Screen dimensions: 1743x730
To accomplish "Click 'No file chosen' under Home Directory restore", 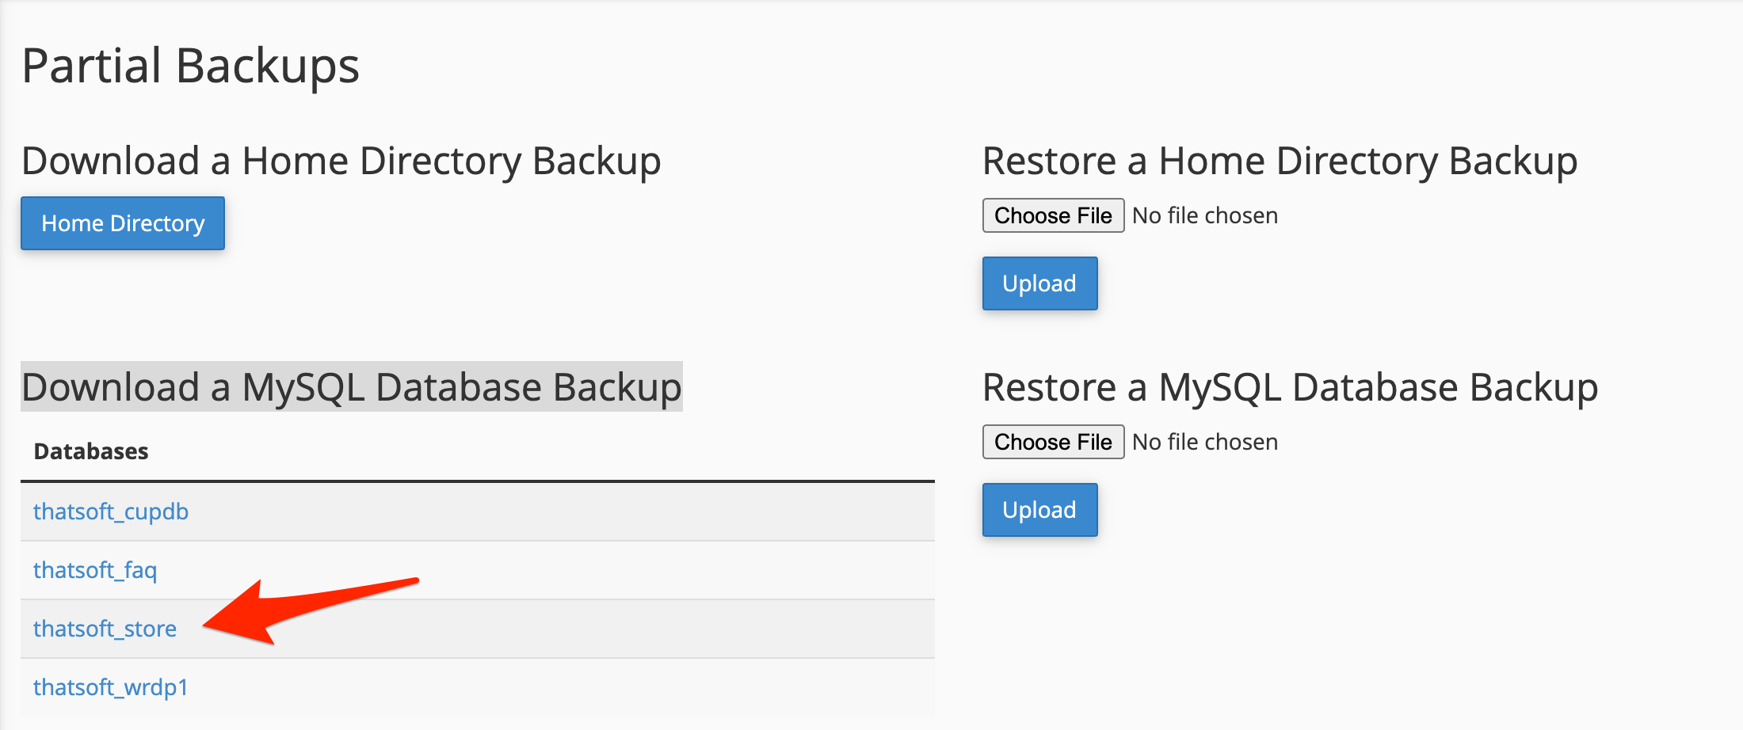I will pos(1205,215).
